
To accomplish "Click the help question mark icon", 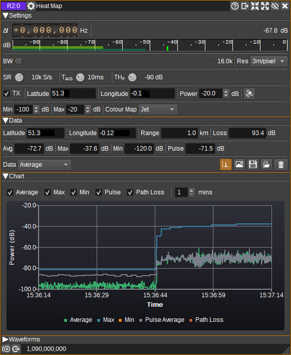I will pos(235,6).
